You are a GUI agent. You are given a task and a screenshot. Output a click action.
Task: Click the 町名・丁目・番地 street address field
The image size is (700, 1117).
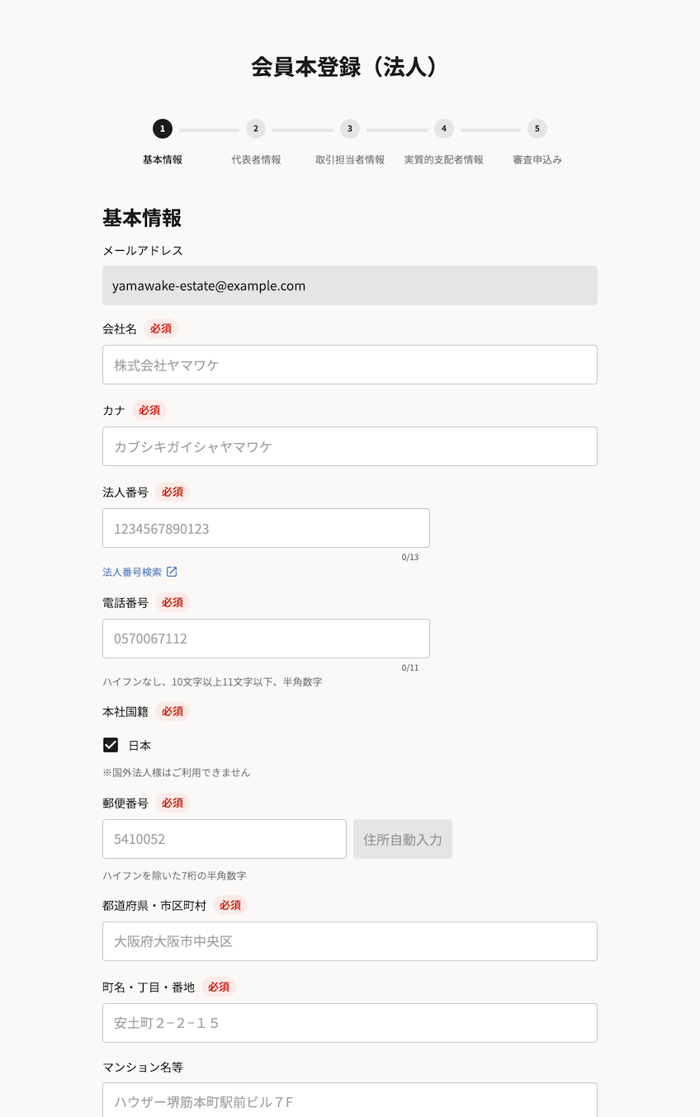349,1022
